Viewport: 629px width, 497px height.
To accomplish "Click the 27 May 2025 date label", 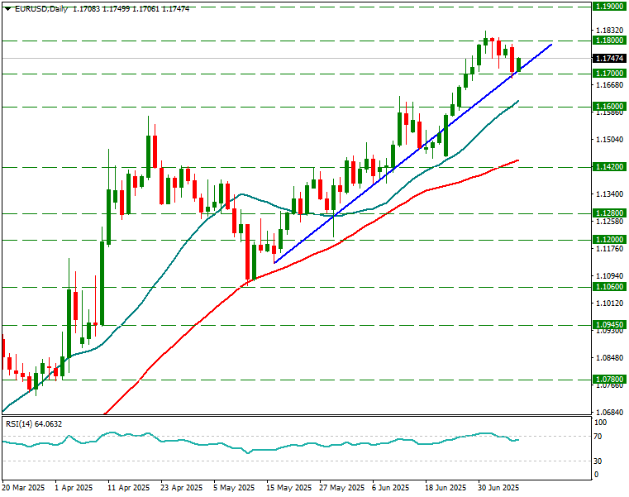I will tap(342, 488).
